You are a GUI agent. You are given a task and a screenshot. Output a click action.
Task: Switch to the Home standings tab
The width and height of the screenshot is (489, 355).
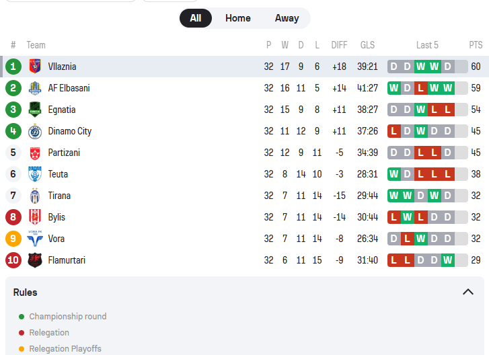click(238, 18)
